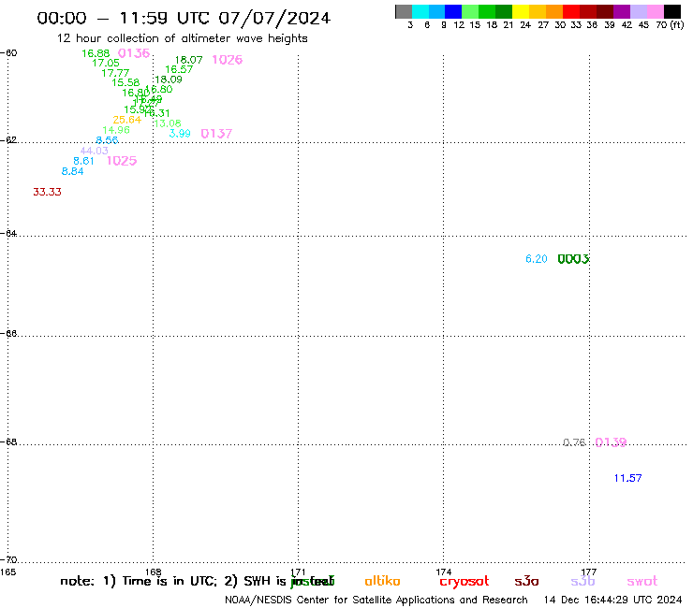Viewport: 693px width, 608px height.
Task: Click the cyan legend swatch left of 6
Action: tap(420, 11)
